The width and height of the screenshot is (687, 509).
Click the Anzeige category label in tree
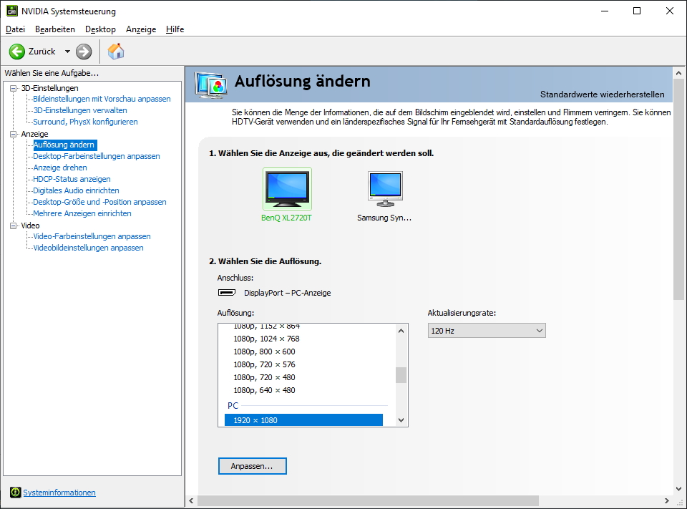[34, 134]
